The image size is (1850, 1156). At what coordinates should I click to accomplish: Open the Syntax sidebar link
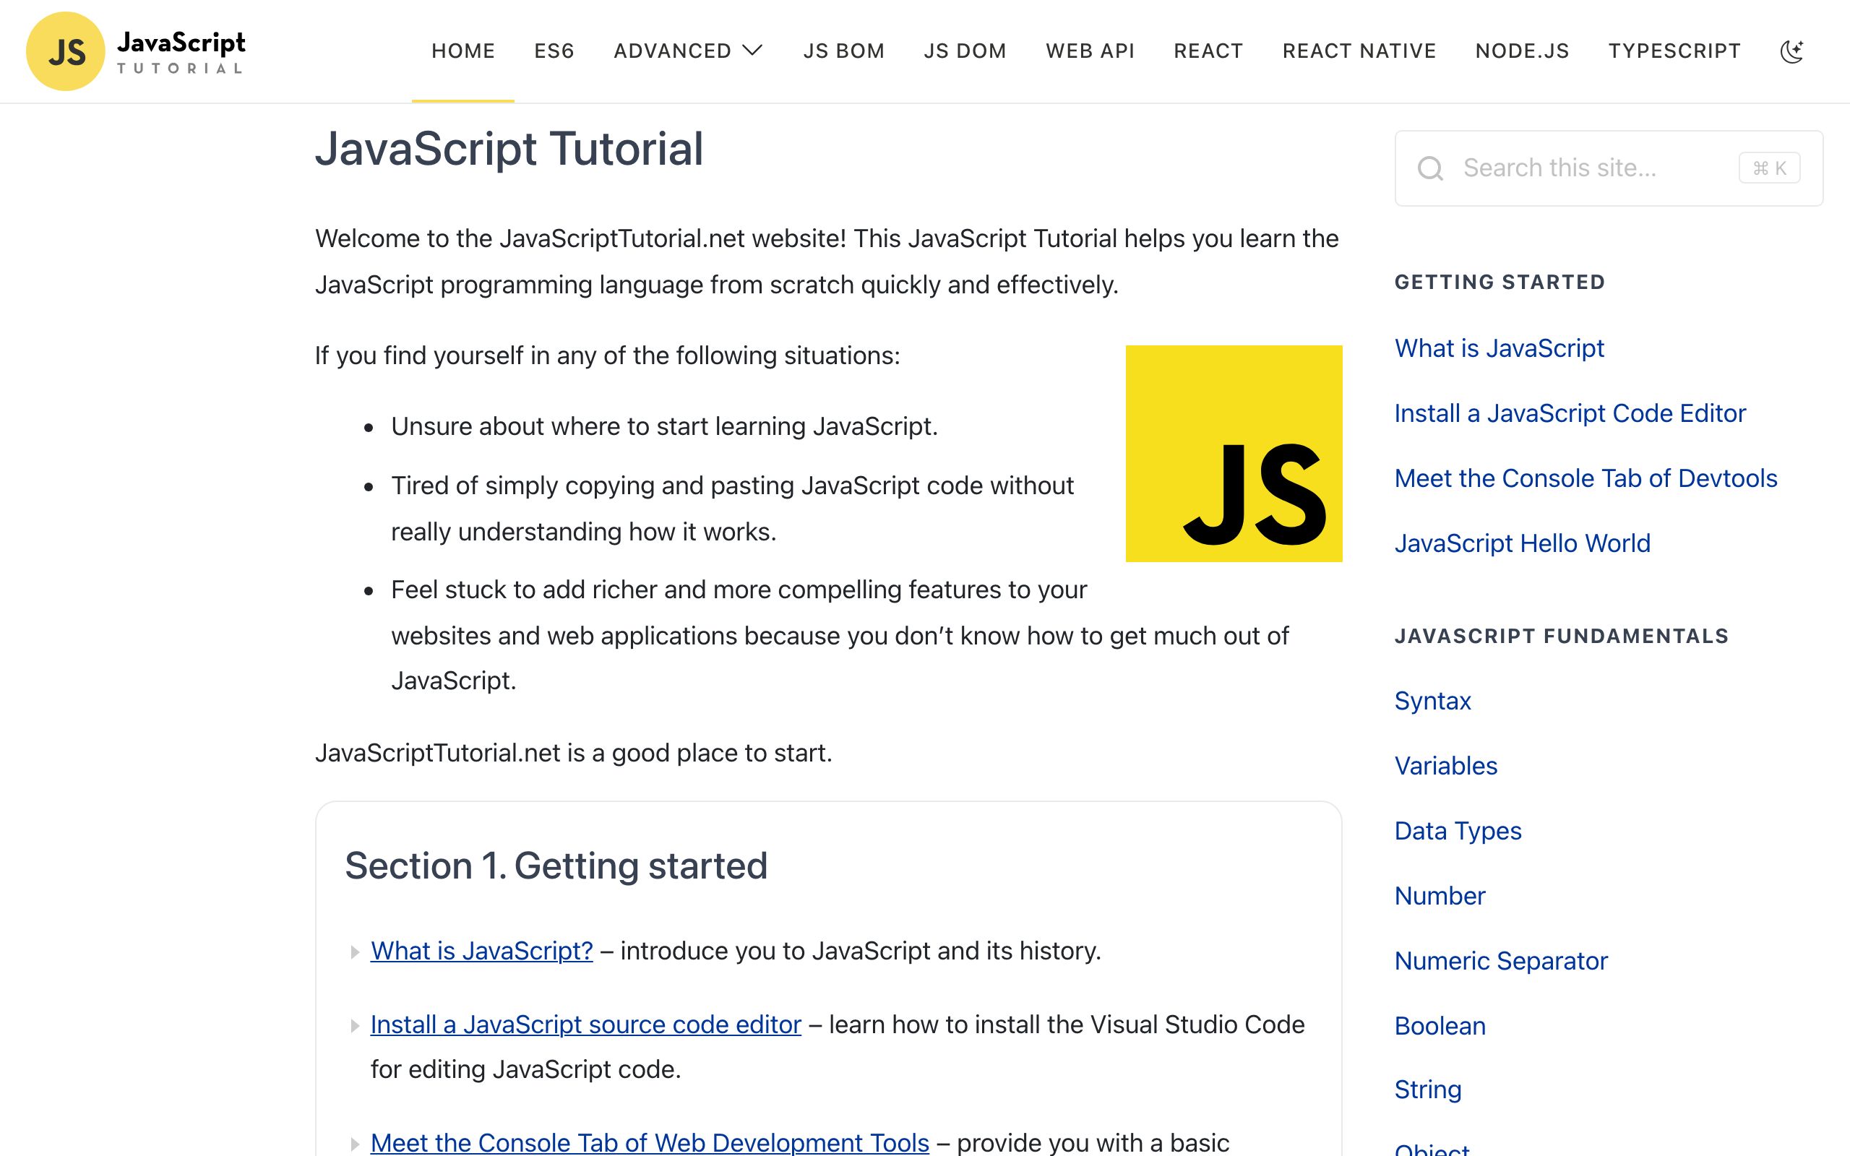[1432, 701]
